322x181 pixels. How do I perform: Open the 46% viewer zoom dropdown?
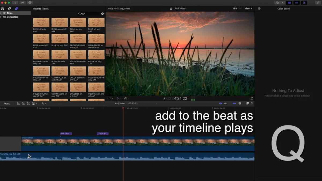tap(236, 9)
